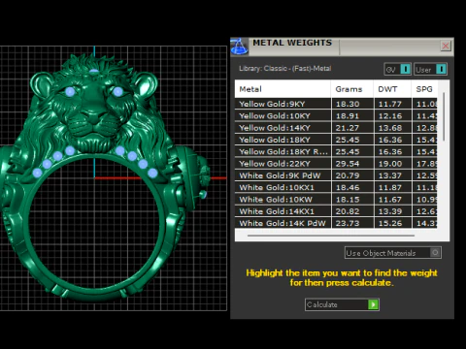466x349 pixels.
Task: Click the SPG column header
Action: pos(424,89)
